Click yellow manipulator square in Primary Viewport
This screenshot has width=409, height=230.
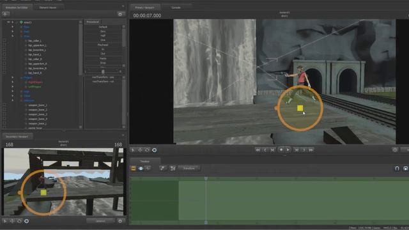(300, 108)
